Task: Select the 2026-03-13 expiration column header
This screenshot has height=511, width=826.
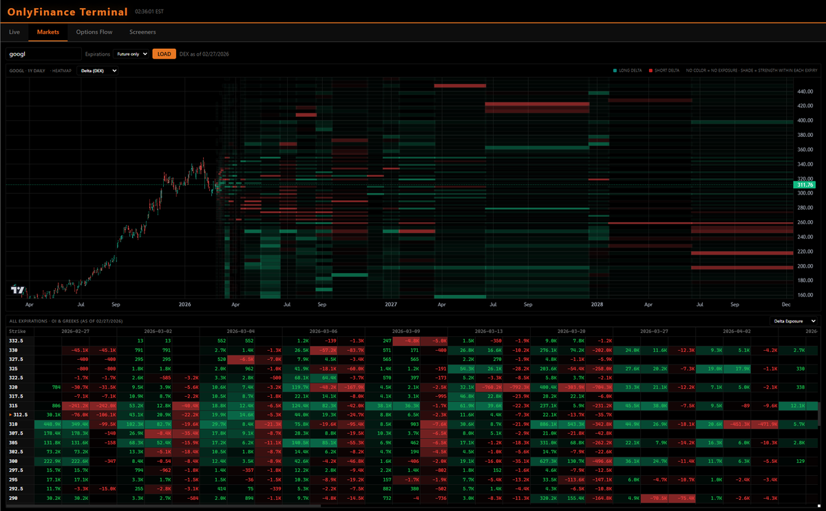Action: [489, 331]
